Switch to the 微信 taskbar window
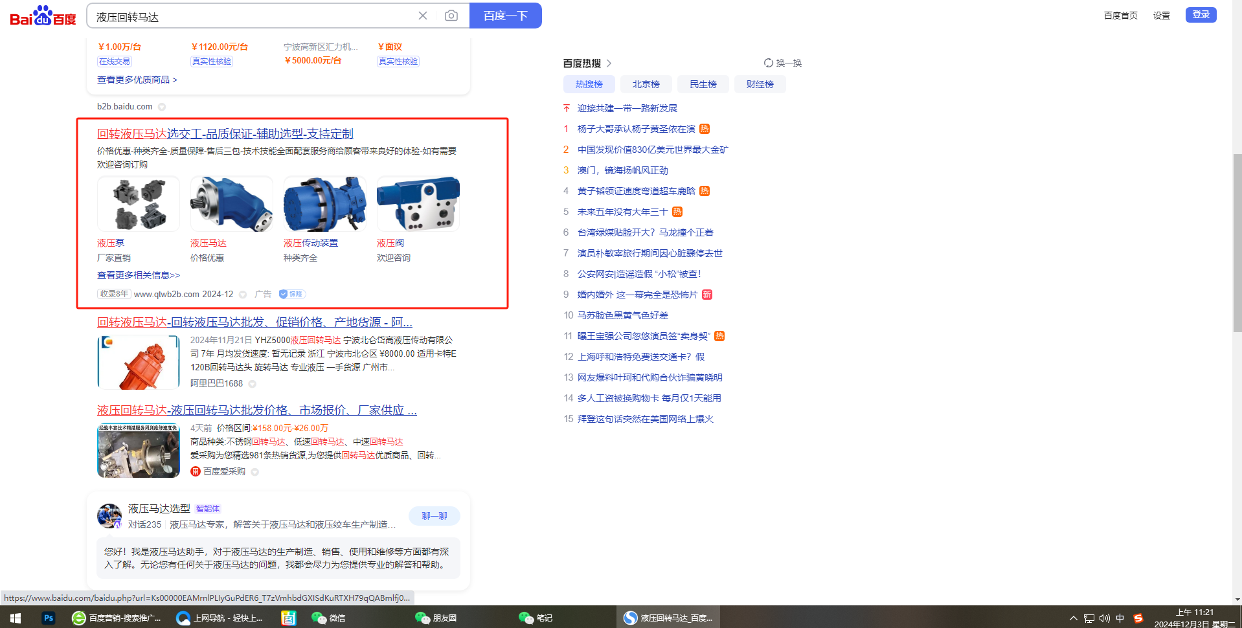This screenshot has height=628, width=1242. 328,618
